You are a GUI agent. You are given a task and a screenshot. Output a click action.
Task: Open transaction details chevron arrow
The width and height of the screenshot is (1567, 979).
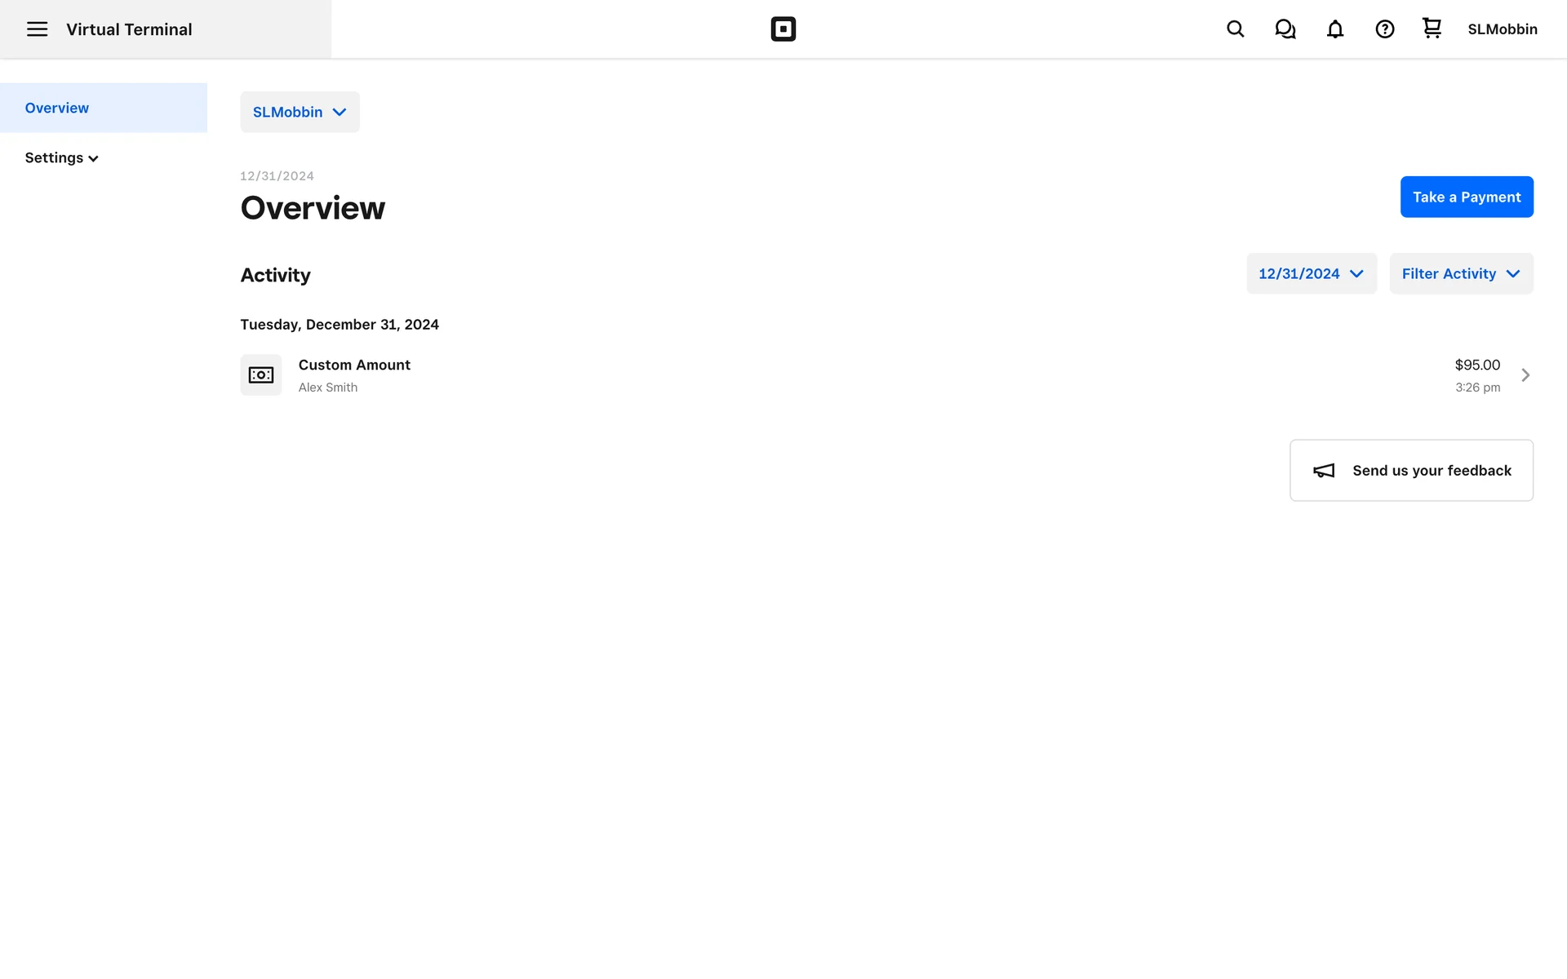1525,375
